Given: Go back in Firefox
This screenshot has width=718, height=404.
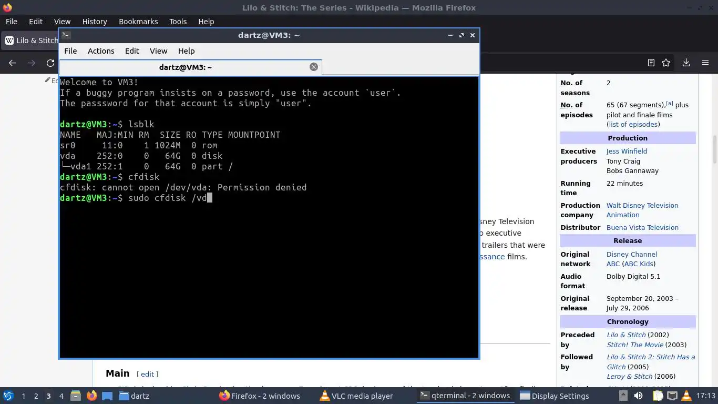Looking at the screenshot, I should [x=13, y=63].
